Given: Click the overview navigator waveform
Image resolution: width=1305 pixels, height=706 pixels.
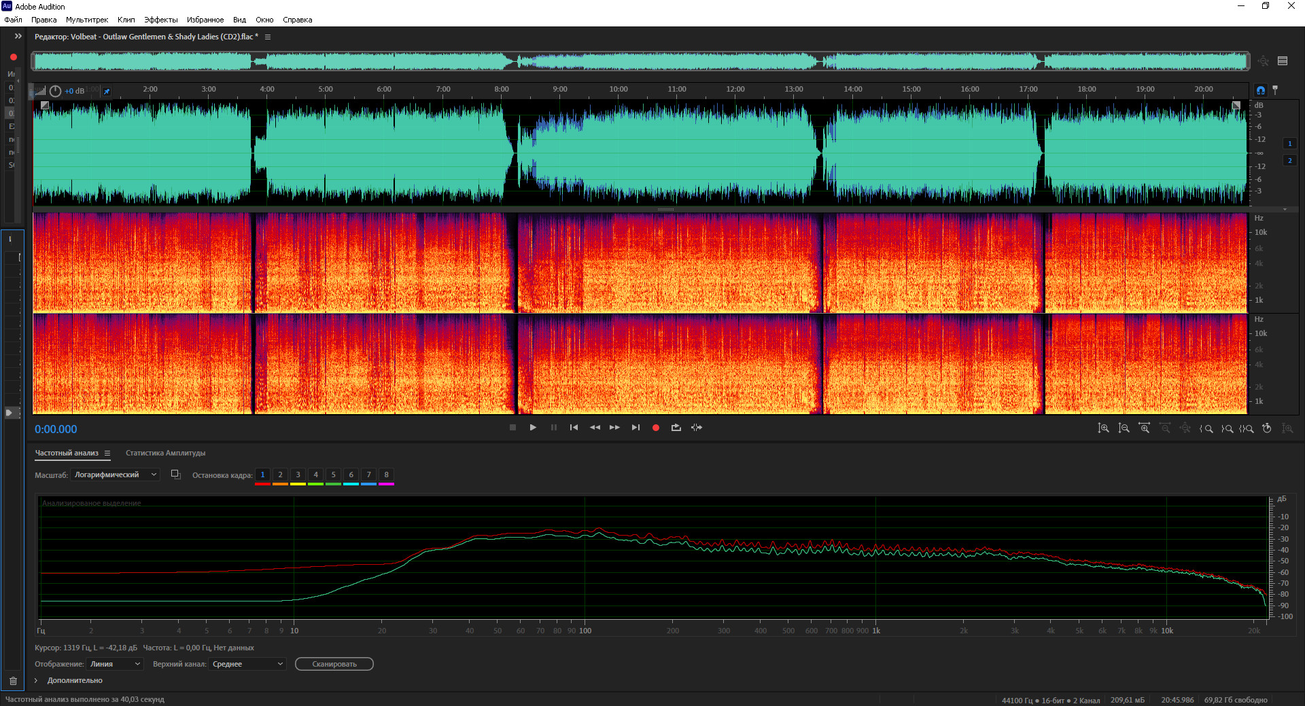Looking at the screenshot, I should click(x=640, y=61).
